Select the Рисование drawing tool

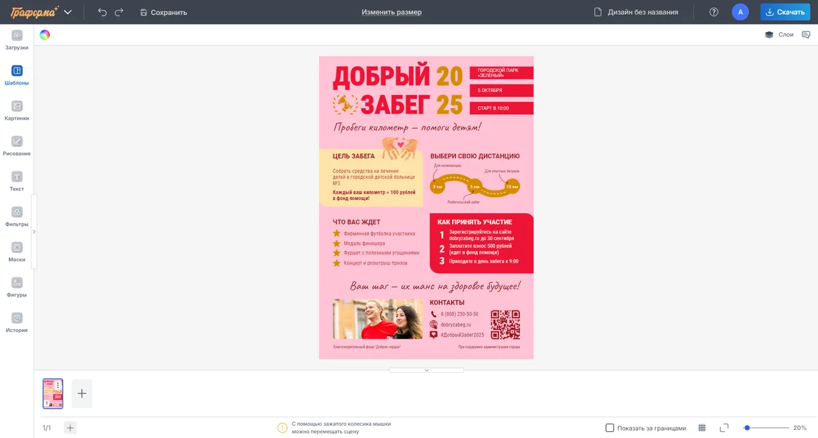coord(17,146)
